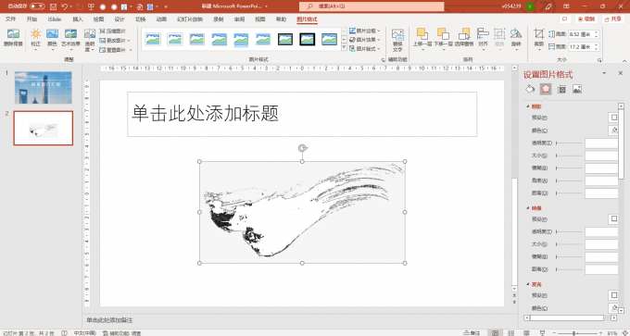The height and width of the screenshot is (336, 630).
Task: Open the Effects pentagon tab in format pane
Action: 546,89
